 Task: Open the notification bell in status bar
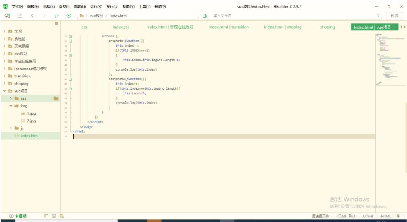coord(398,216)
